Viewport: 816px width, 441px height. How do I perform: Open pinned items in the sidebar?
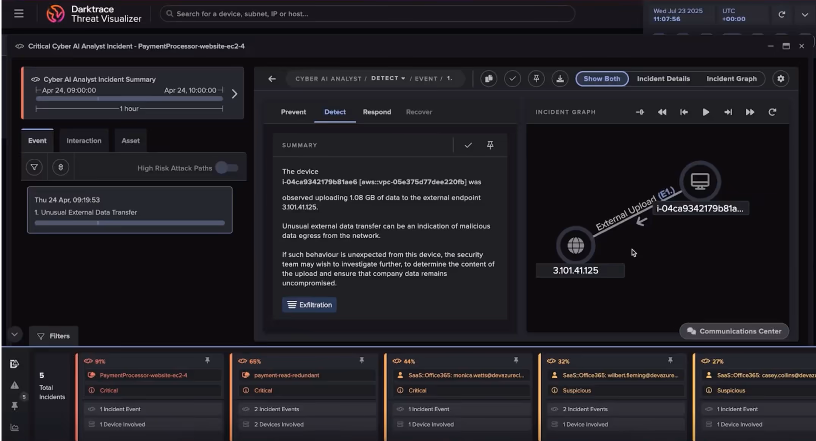[14, 406]
